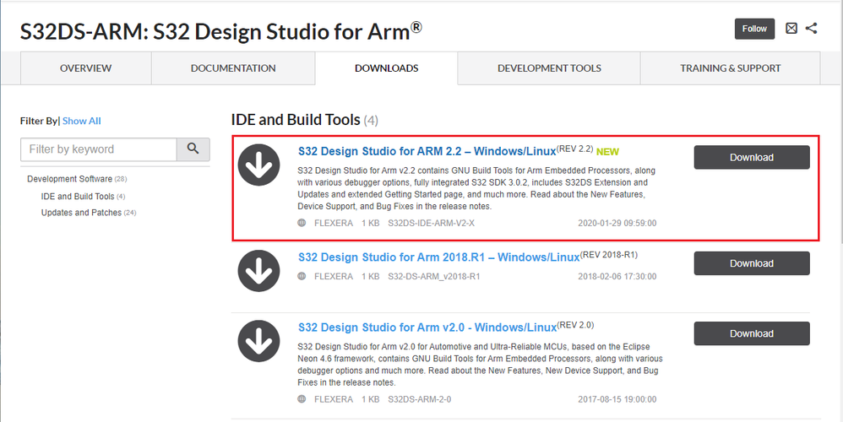Click the S32DS-ARM-2-0 file name
This screenshot has width=843, height=422.
pos(419,399)
